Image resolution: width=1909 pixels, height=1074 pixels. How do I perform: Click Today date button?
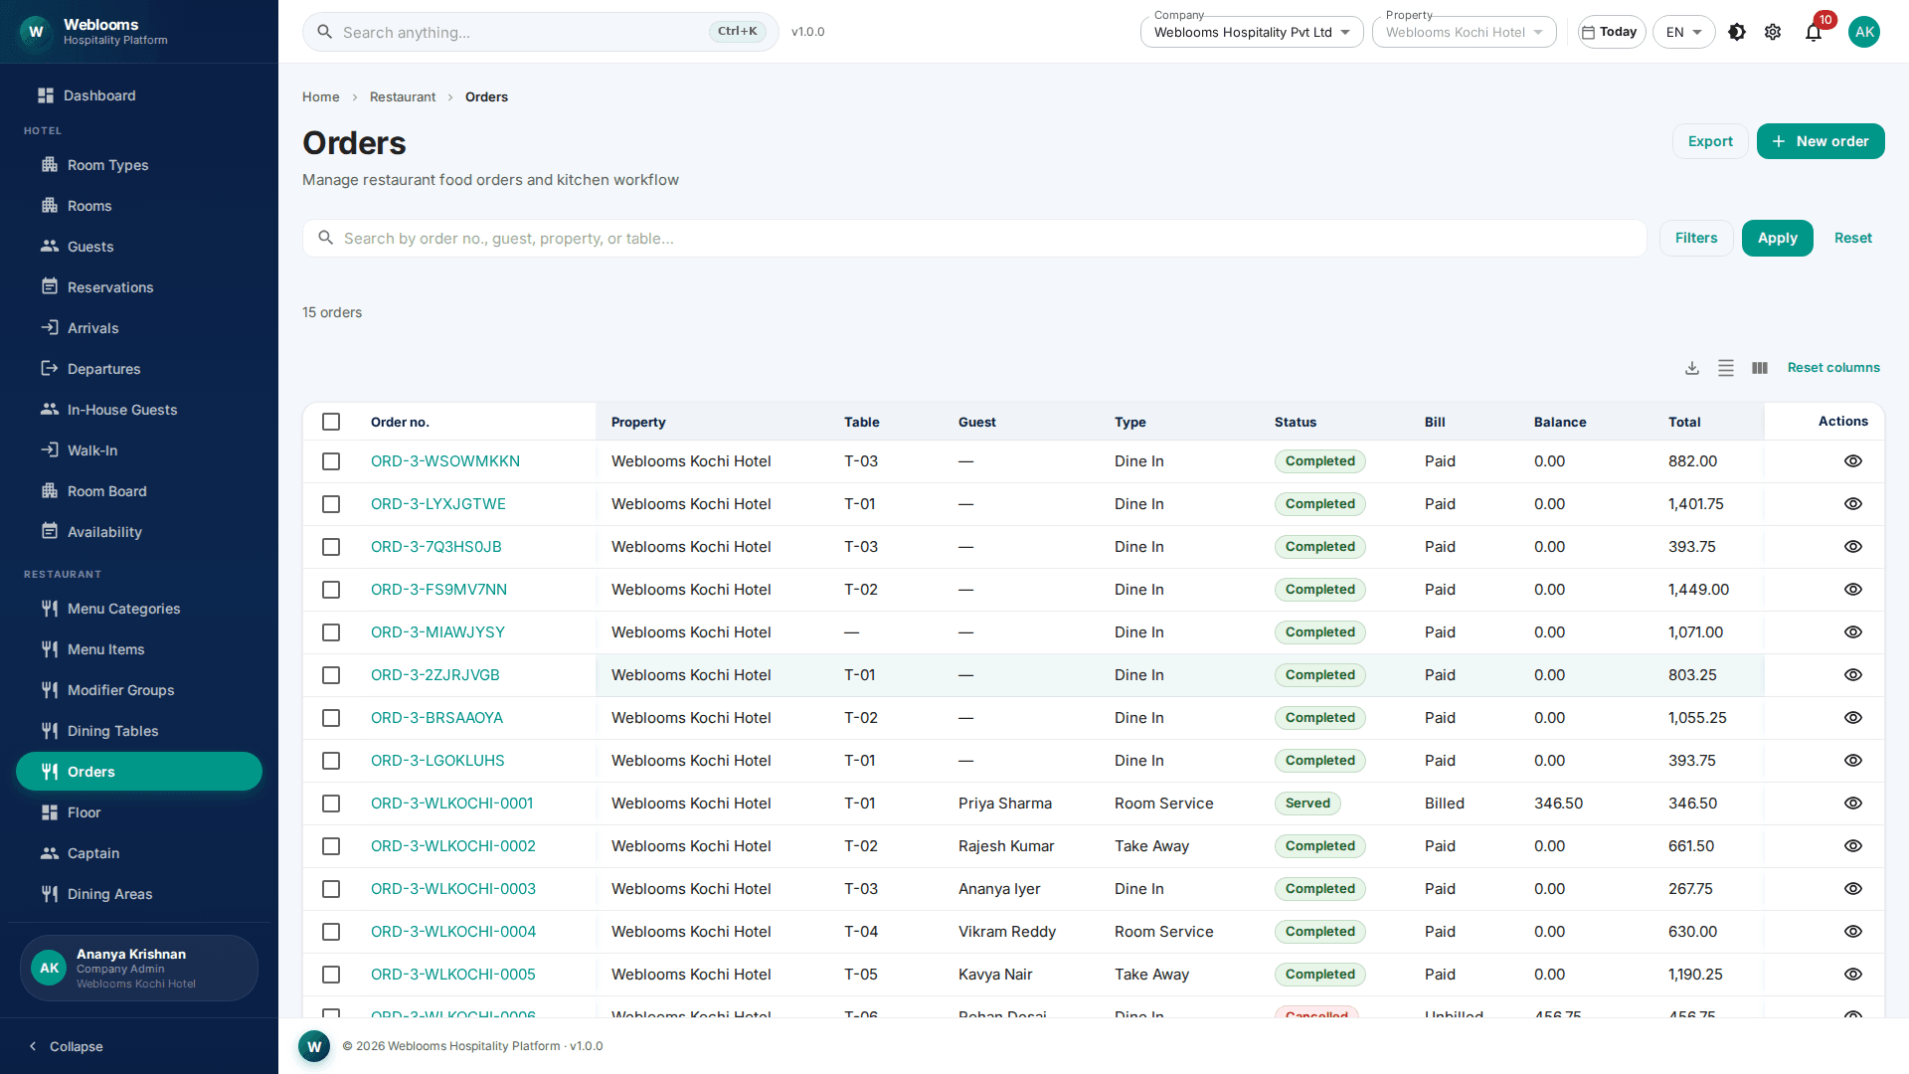pos(1612,32)
